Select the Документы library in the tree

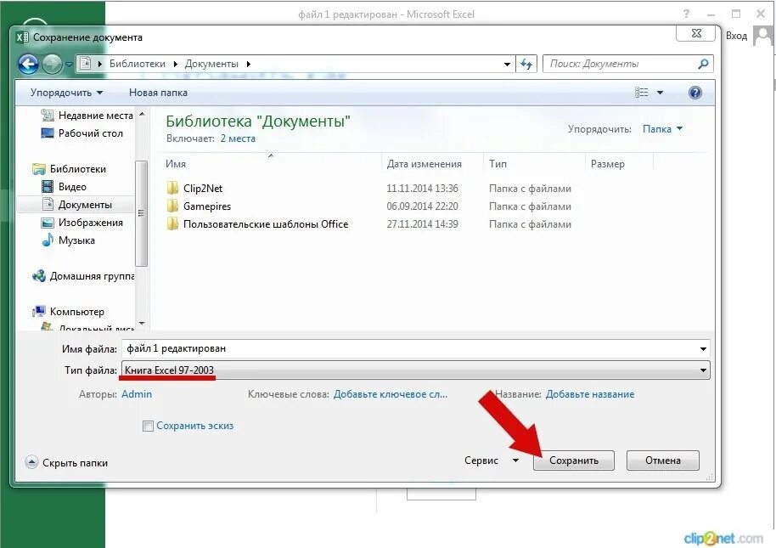click(76, 205)
